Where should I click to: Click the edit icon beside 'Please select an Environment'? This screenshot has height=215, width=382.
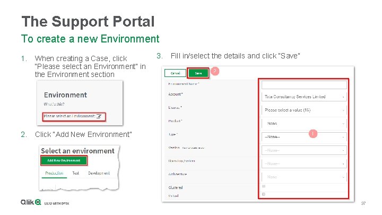coord(99,116)
